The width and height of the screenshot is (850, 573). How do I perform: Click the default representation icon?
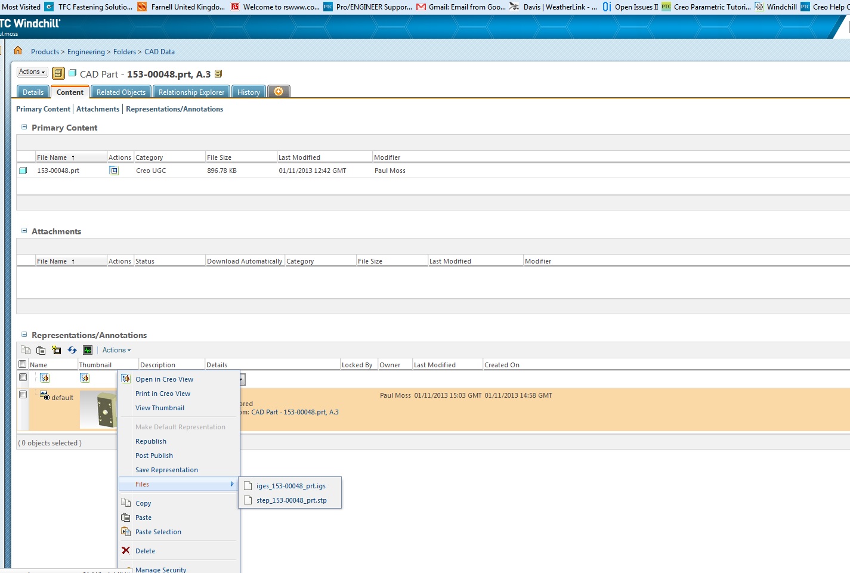45,396
